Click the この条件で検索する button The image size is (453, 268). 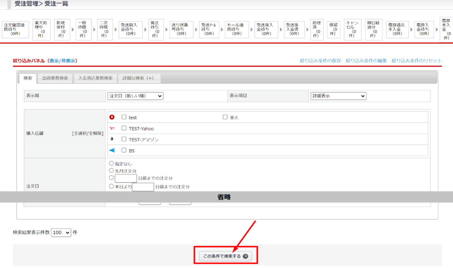(225, 256)
